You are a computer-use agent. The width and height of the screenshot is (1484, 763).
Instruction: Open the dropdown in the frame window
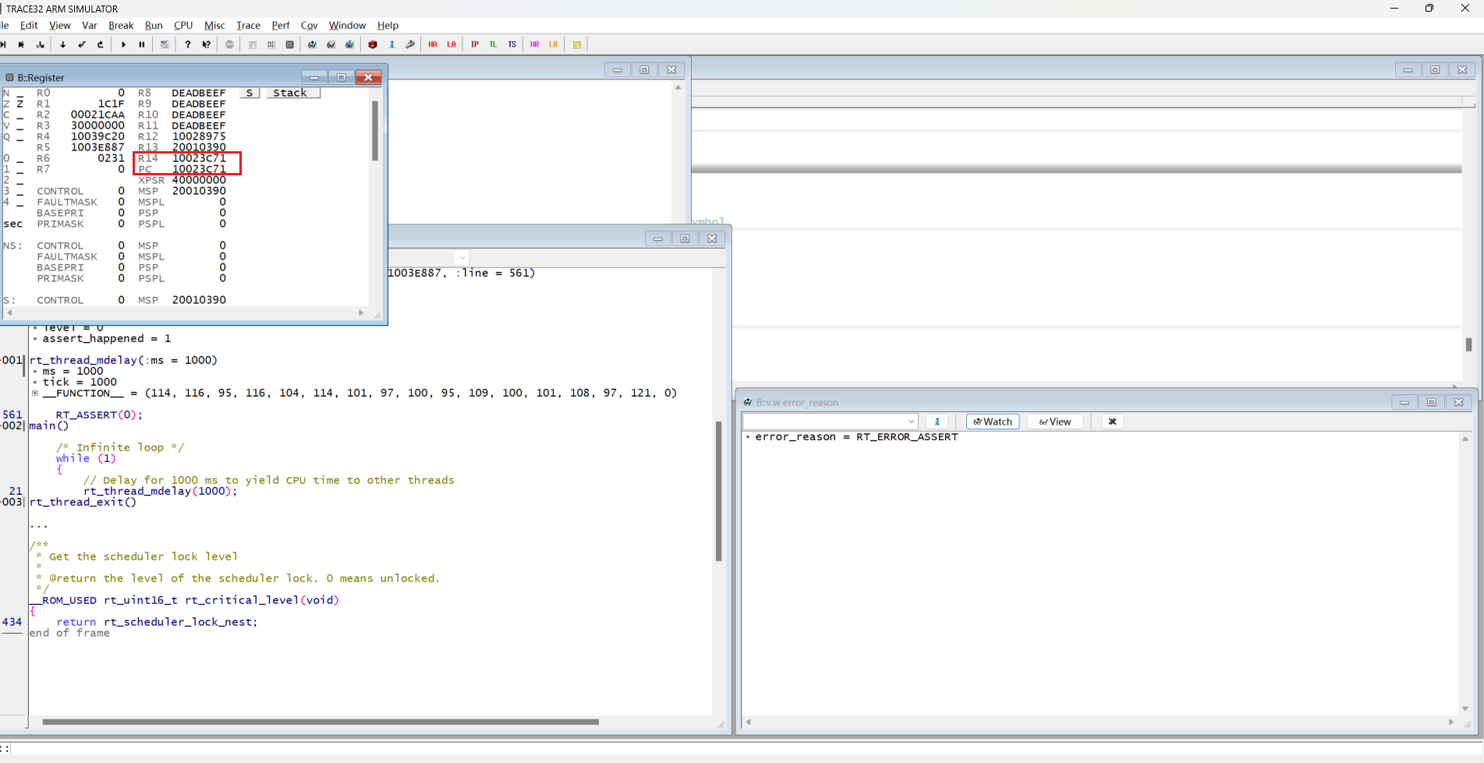tap(462, 258)
